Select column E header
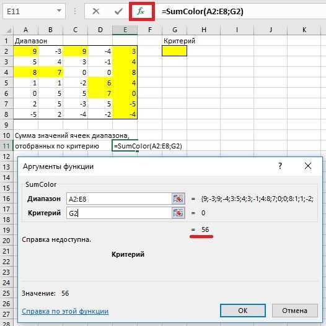The height and width of the screenshot is (326, 326). point(125,30)
